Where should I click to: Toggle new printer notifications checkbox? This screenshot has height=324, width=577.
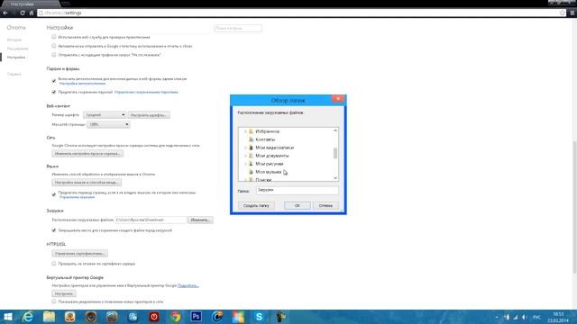coord(54,301)
